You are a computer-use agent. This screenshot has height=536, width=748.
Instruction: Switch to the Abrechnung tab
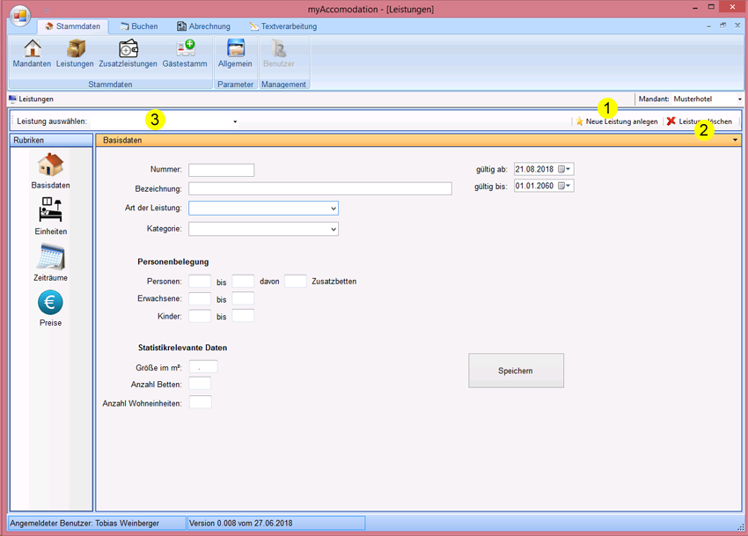[x=203, y=26]
